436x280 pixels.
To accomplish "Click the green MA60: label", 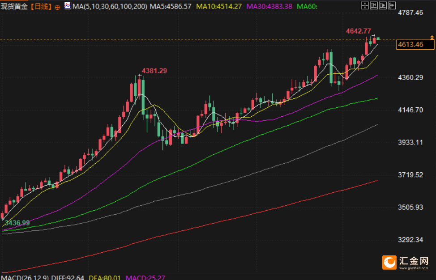I will (x=307, y=6).
